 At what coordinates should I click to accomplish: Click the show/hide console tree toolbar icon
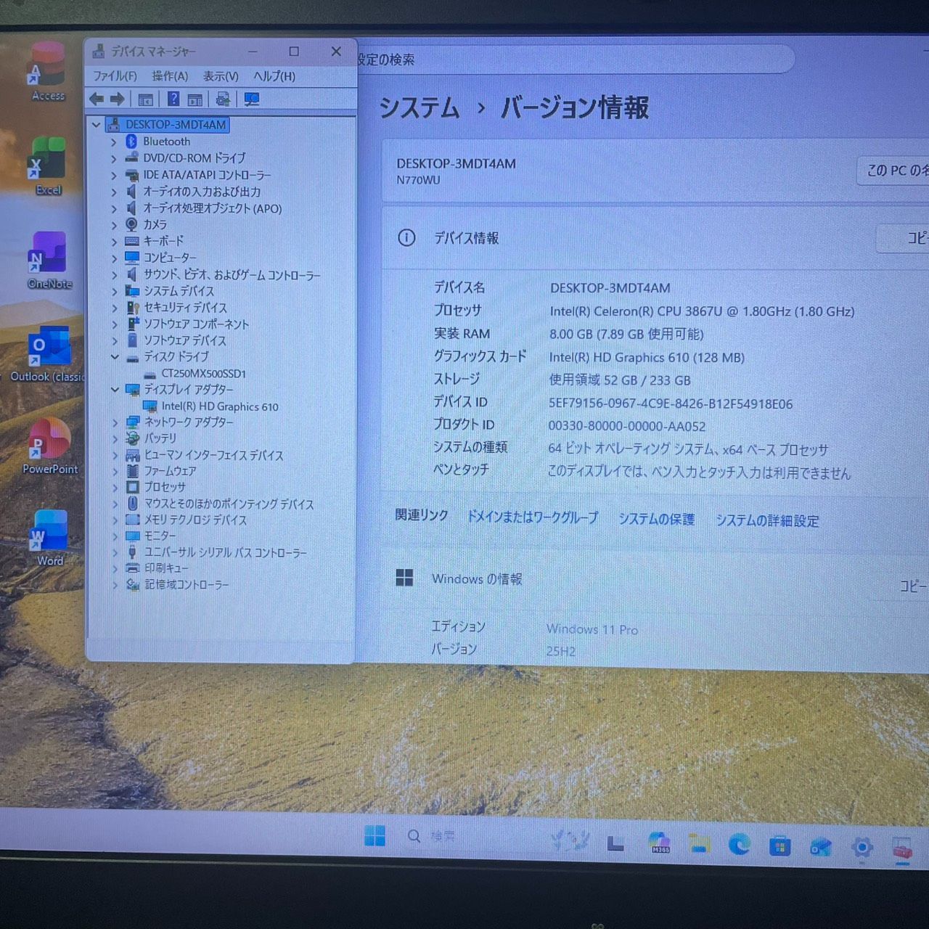tap(146, 99)
